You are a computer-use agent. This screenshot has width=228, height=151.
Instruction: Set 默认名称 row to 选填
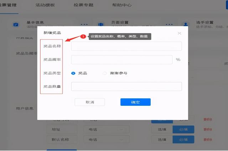[x=162, y=140]
